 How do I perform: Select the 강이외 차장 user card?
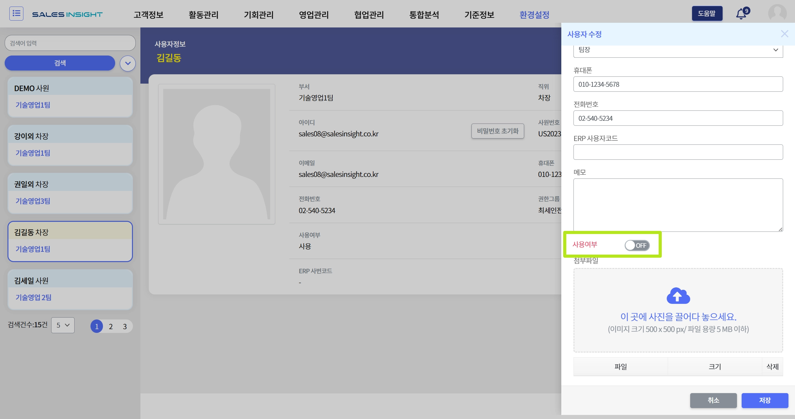pyautogui.click(x=70, y=145)
